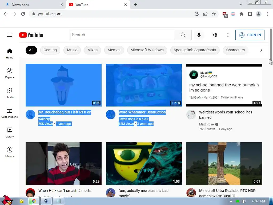Click the Matt Rose channel avatar
The height and width of the screenshot is (205, 273).
(x=191, y=115)
